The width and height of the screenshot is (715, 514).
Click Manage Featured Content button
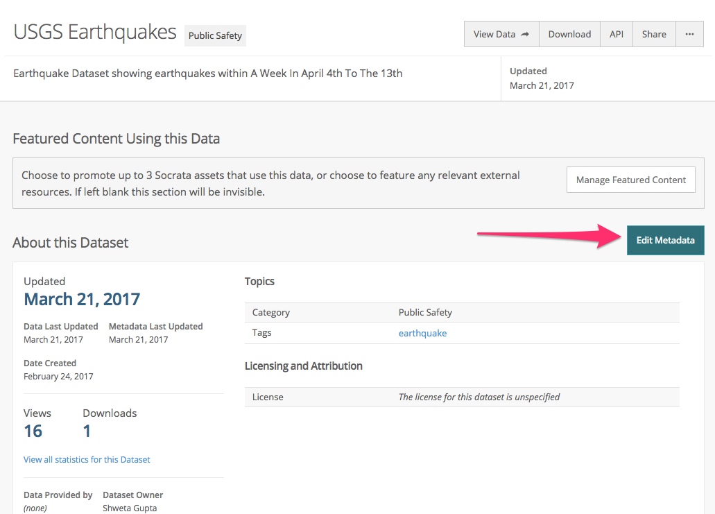point(630,180)
